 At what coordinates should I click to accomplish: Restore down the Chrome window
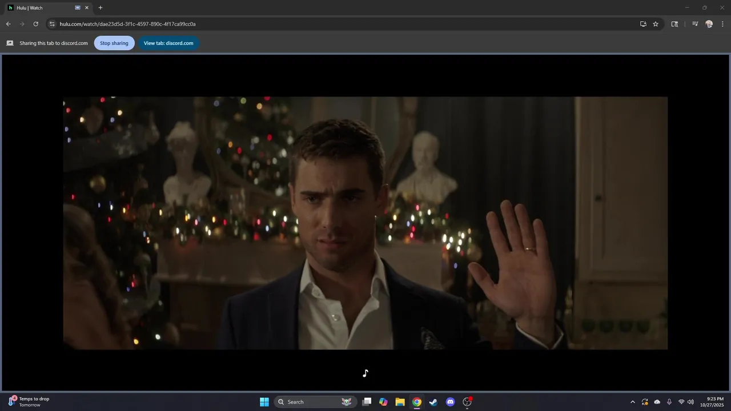[x=704, y=8]
